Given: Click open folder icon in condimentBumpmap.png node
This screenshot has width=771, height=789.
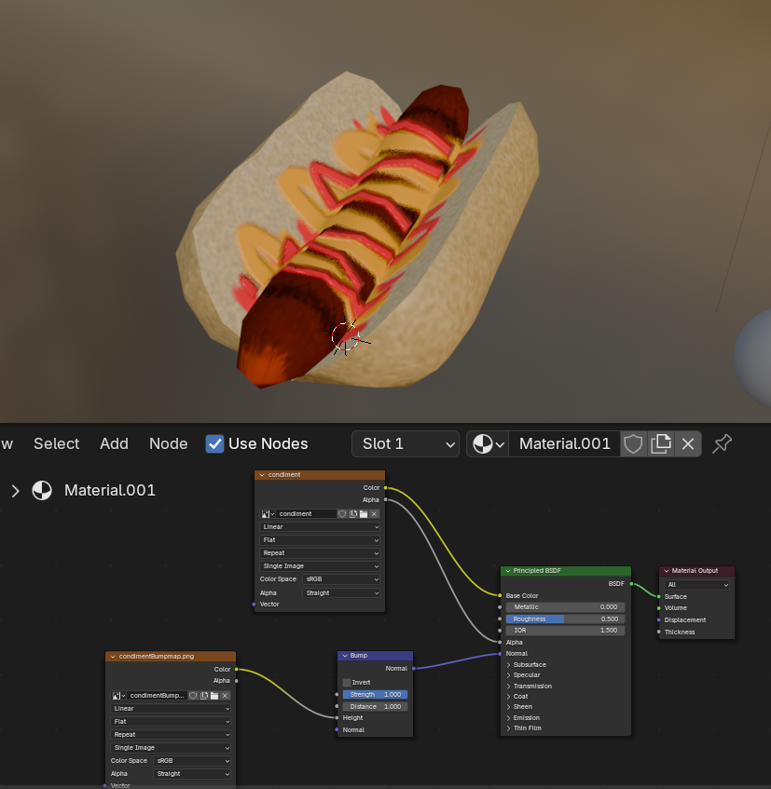Looking at the screenshot, I should coord(214,696).
